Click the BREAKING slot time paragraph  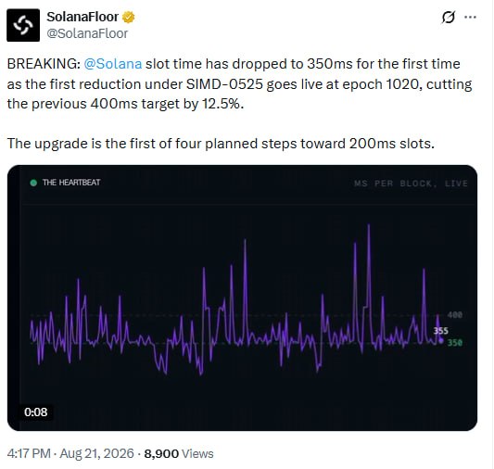(239, 83)
